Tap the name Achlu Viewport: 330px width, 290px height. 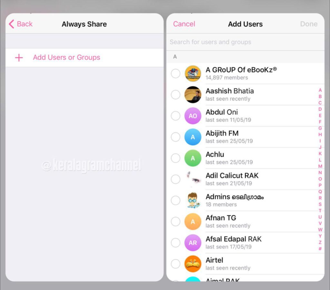(x=215, y=154)
